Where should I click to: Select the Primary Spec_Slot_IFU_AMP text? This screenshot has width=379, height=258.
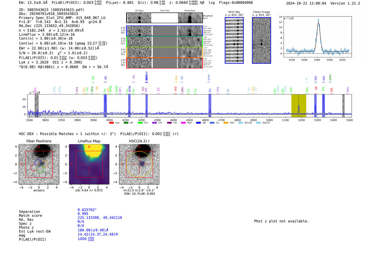pyautogui.click(x=62, y=18)
